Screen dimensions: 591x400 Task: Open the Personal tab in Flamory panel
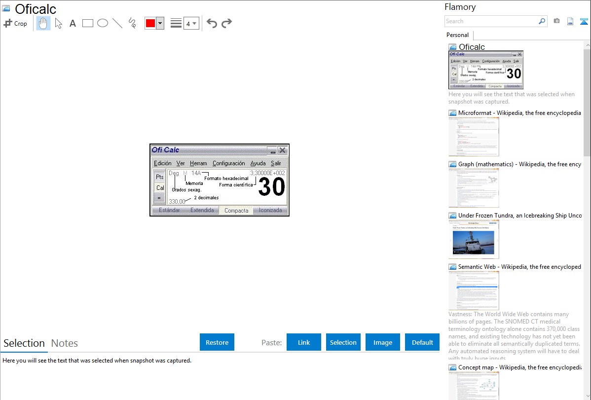coord(457,35)
